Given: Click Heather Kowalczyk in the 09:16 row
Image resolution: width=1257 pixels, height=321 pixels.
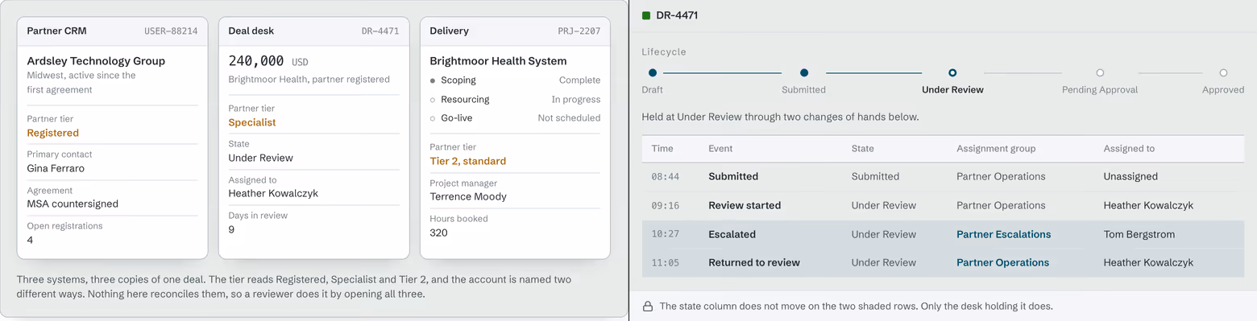Looking at the screenshot, I should click(x=1148, y=205).
